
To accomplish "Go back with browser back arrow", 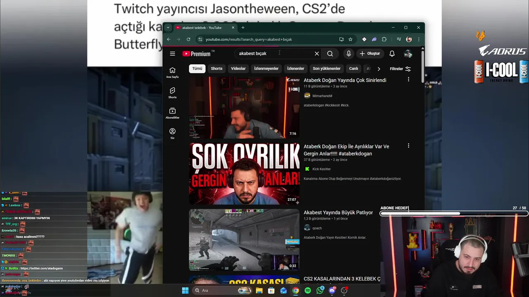I will point(169,39).
